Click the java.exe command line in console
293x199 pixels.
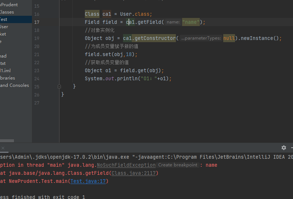point(146,157)
